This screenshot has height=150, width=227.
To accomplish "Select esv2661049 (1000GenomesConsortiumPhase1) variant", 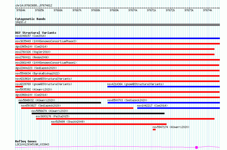I will (117, 65).
